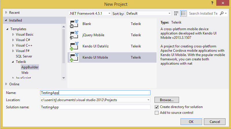Screen dimensions: 231x129
Task: Expand the Online section
Action: 6,84
